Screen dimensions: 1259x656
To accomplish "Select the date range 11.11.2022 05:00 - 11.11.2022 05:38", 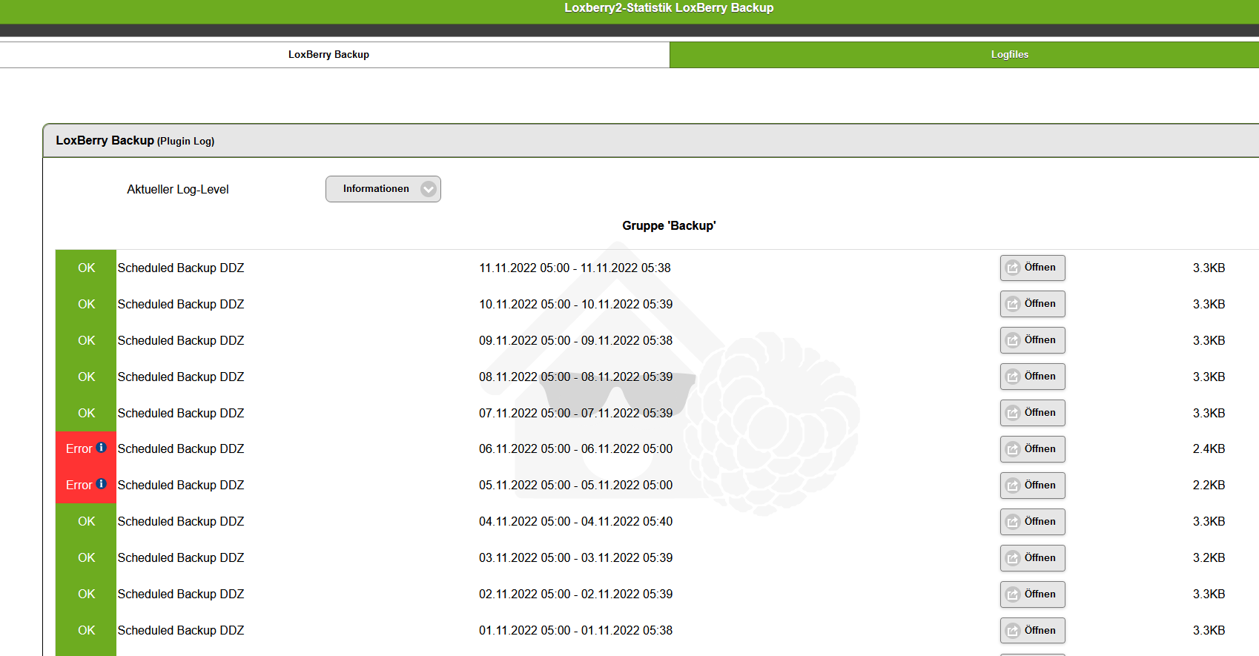I will pos(575,268).
